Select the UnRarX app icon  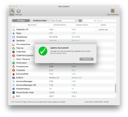tap(13, 78)
